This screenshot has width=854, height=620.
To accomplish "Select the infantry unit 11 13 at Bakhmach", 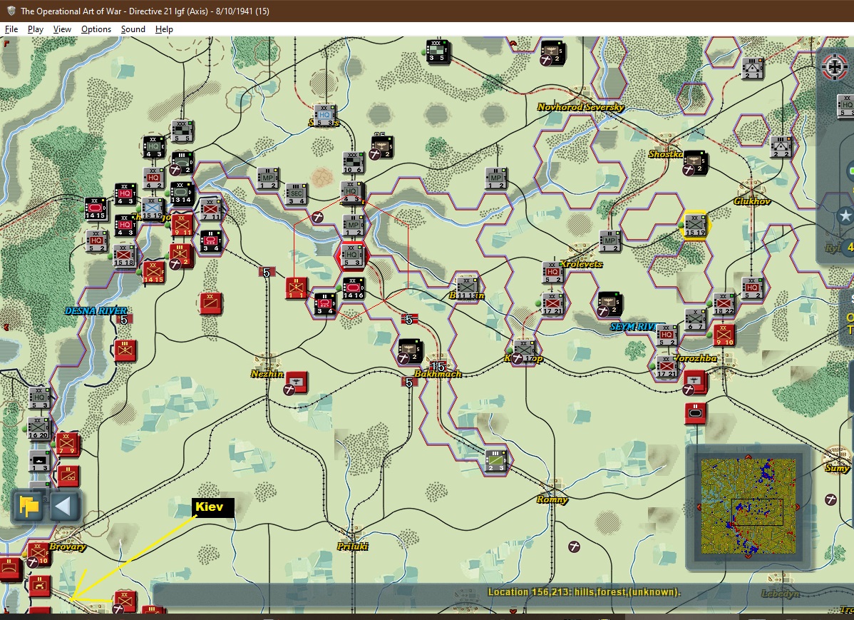I will point(467,288).
